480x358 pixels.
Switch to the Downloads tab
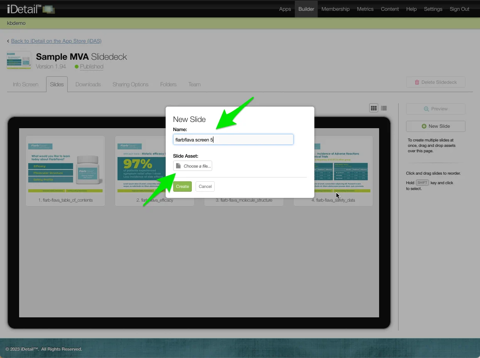click(88, 84)
